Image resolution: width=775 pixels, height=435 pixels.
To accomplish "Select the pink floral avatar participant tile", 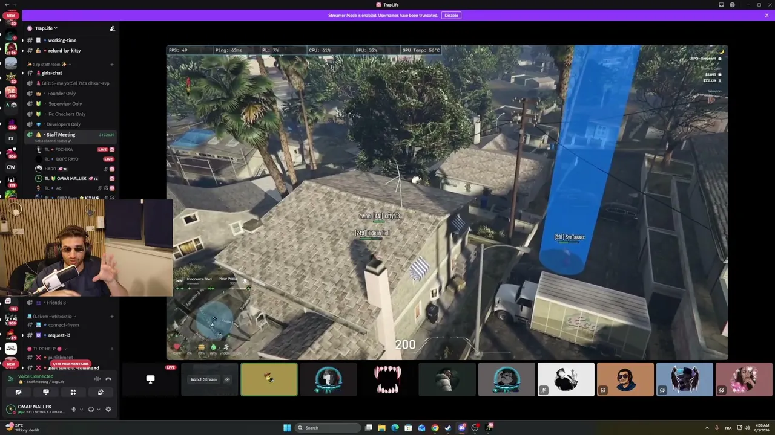I will pyautogui.click(x=744, y=379).
